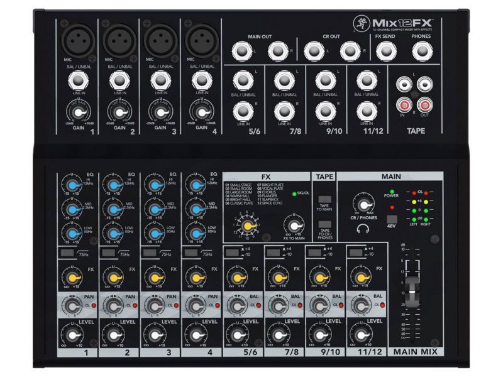The height and width of the screenshot is (377, 503).
Task: Click the MAIN MIX fader cap
Action: pyautogui.click(x=412, y=292)
